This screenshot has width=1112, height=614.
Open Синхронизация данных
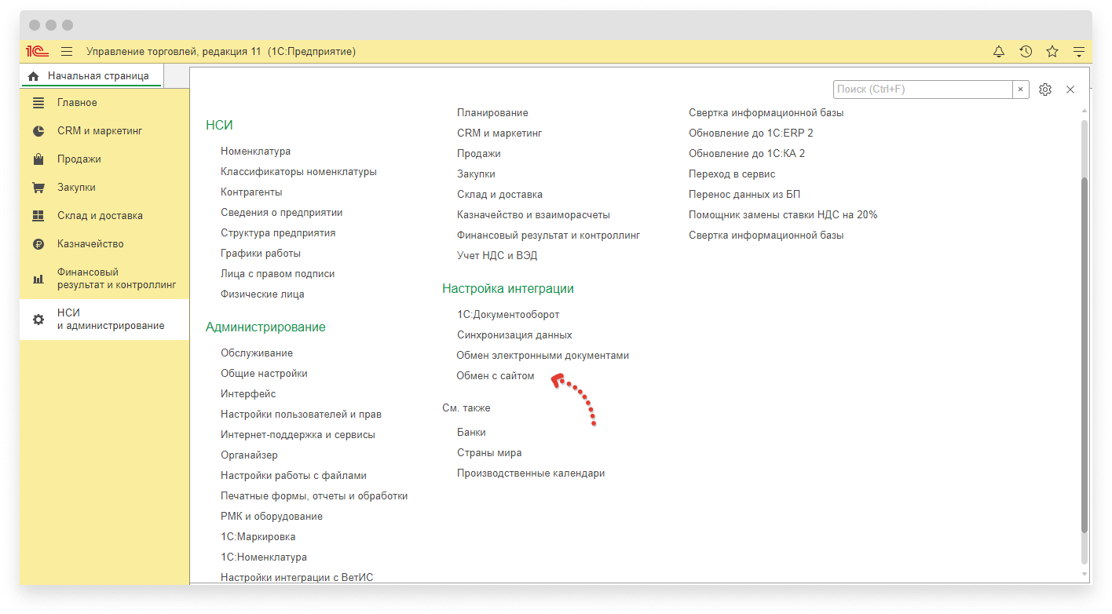(514, 335)
